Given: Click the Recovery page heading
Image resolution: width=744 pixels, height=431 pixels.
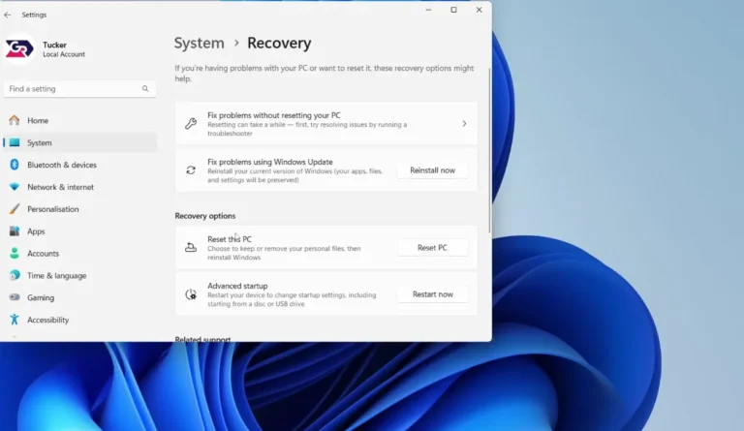Looking at the screenshot, I should [x=279, y=43].
